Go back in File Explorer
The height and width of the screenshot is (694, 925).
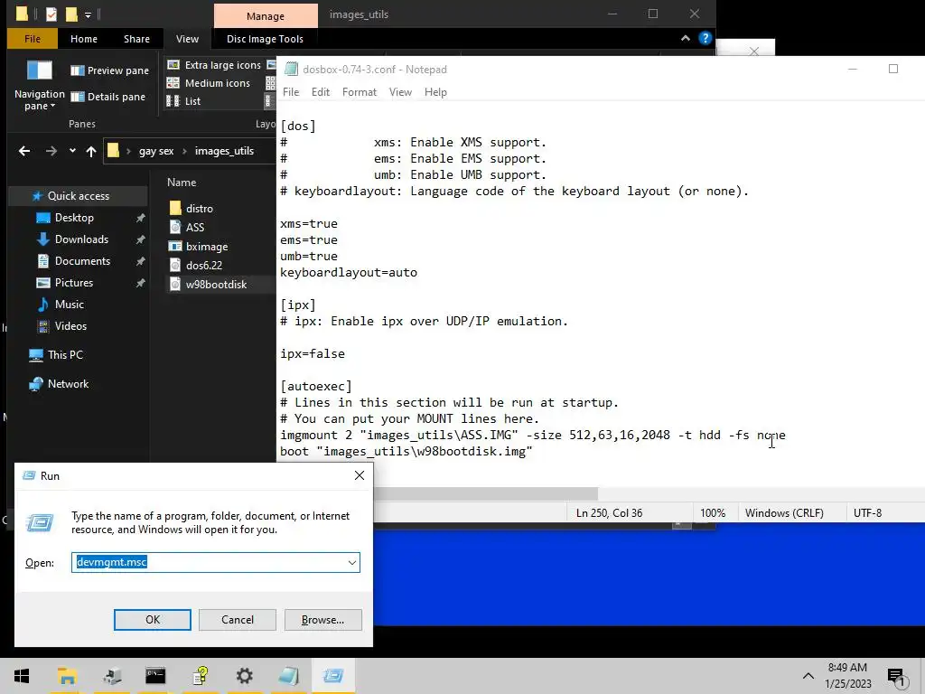[24, 151]
